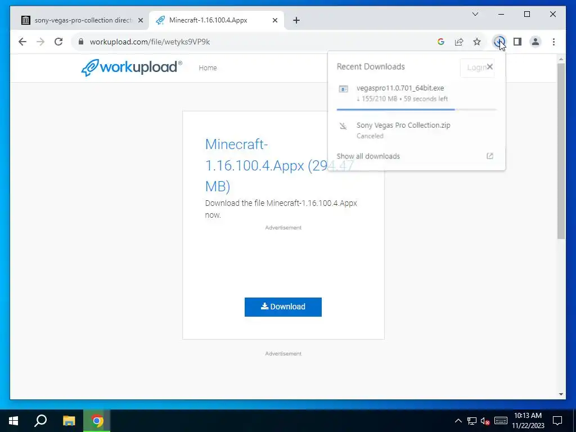Open downloads page via external link icon
The width and height of the screenshot is (576, 432).
[x=490, y=156]
